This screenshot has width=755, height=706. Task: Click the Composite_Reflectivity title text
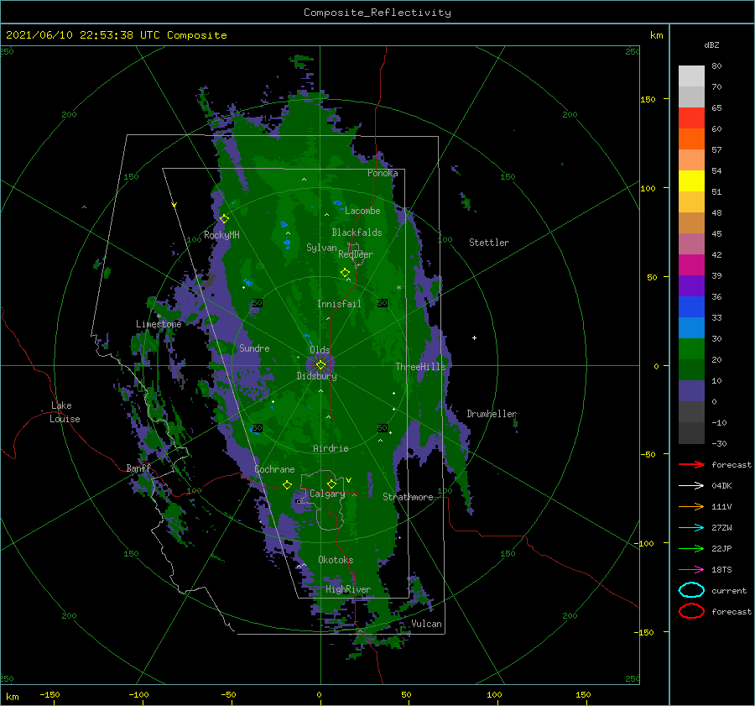tap(377, 13)
